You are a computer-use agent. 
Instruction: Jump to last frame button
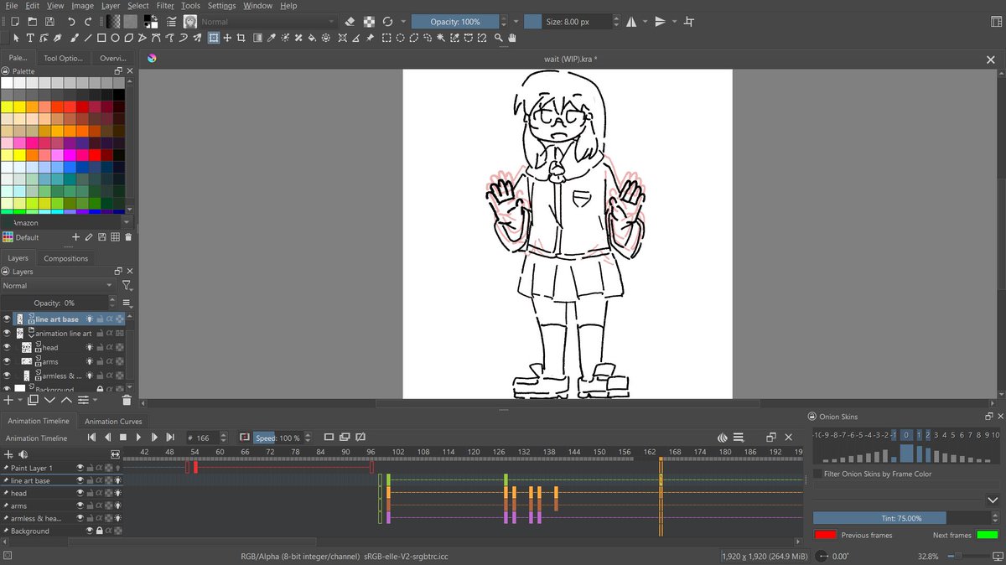(170, 438)
